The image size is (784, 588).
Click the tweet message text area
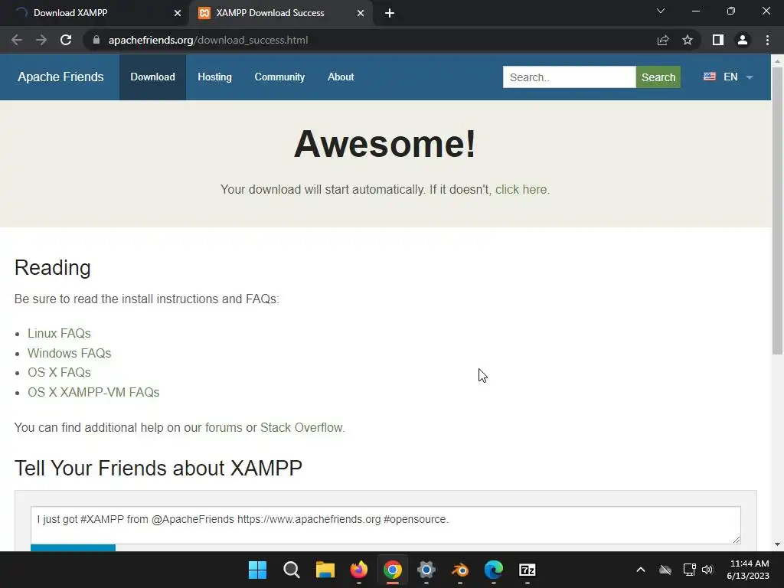(x=386, y=525)
